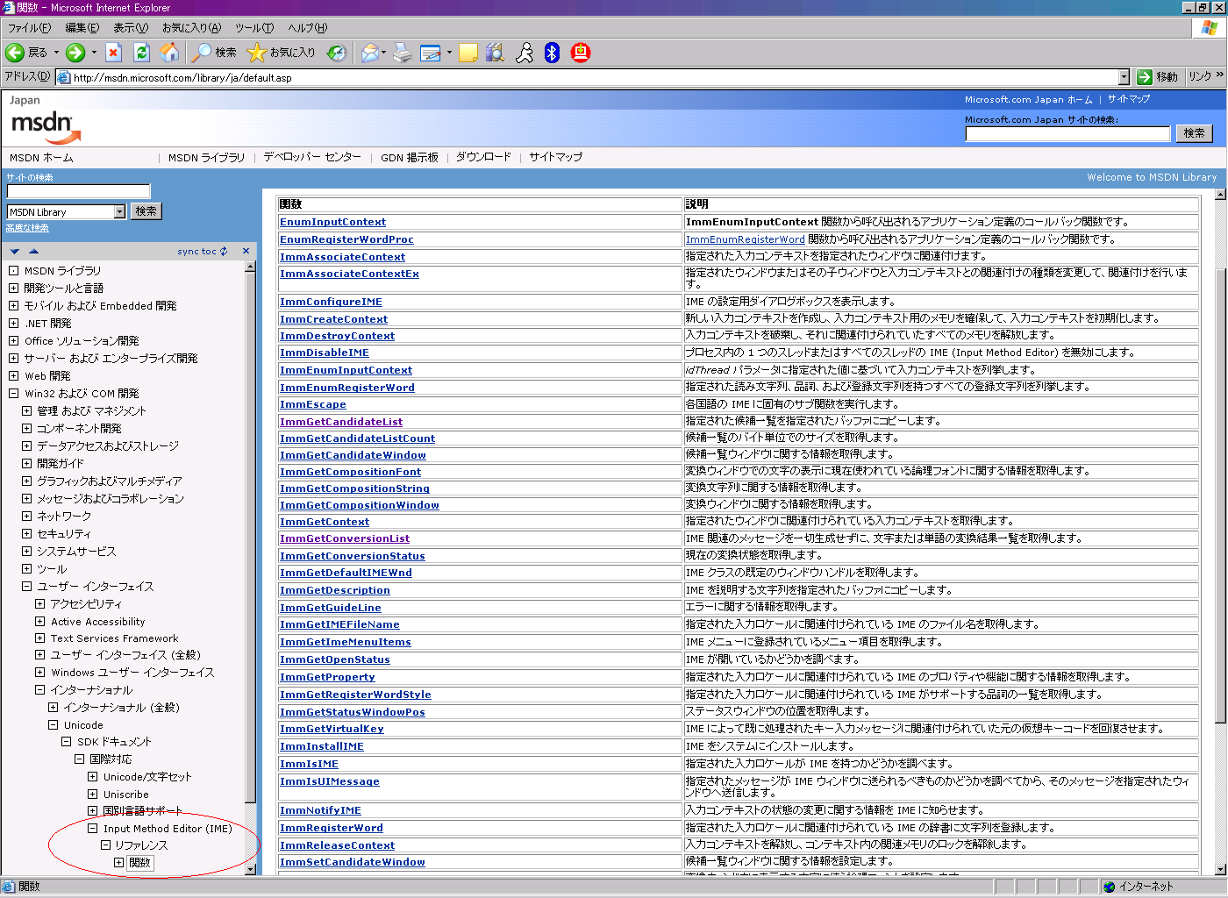Open the EnumInputContext function link
This screenshot has width=1228, height=898.
pyautogui.click(x=332, y=222)
